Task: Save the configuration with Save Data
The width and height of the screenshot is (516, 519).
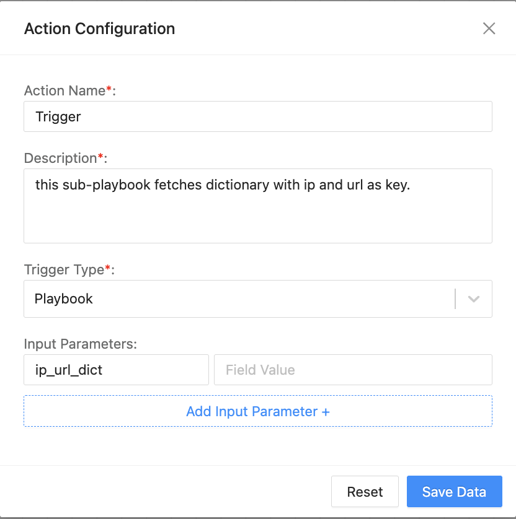Action: (454, 492)
